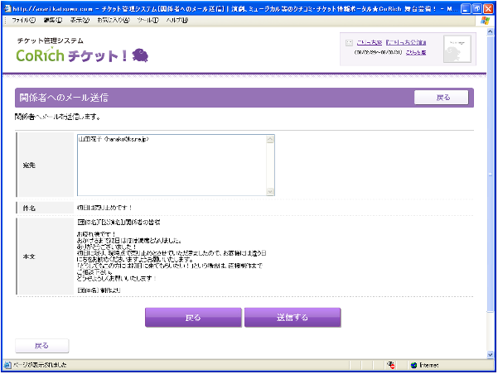
Task: Open the 編集(E) menu
Action: [53, 19]
